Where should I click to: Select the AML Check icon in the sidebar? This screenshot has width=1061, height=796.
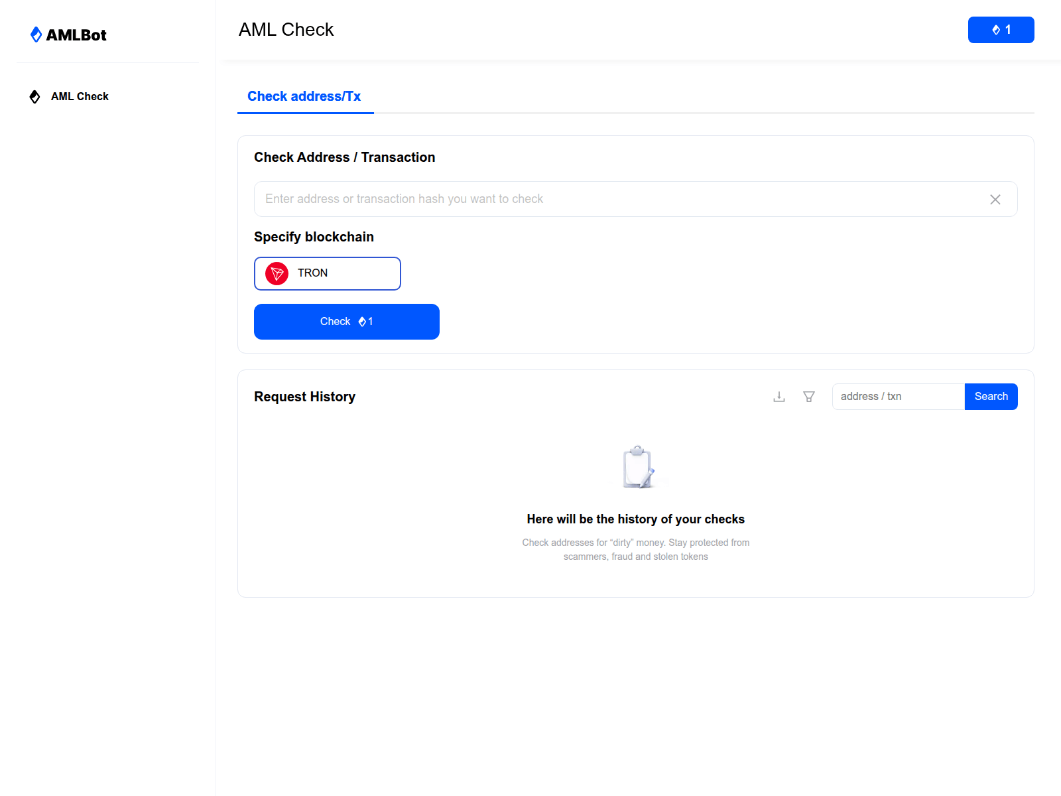pos(34,96)
